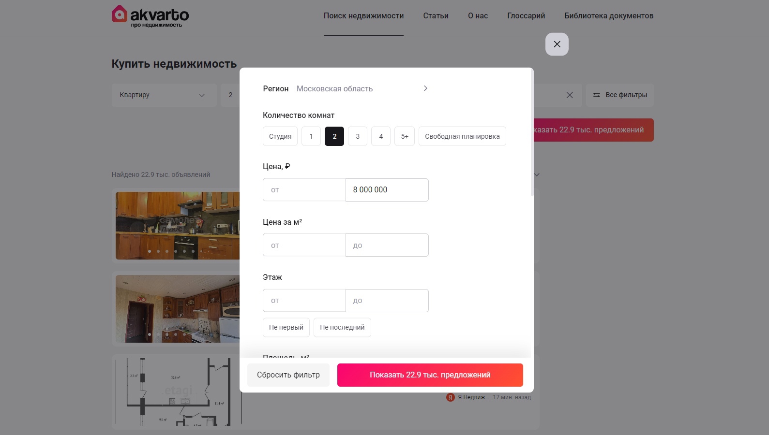
Task: Click the rooms field showing 2
Action: click(x=230, y=95)
